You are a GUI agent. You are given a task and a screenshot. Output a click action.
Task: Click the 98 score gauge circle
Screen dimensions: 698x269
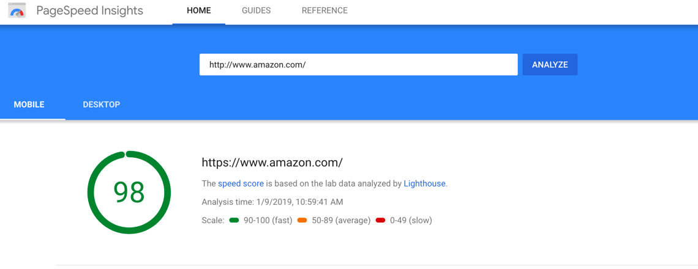pyautogui.click(x=129, y=192)
